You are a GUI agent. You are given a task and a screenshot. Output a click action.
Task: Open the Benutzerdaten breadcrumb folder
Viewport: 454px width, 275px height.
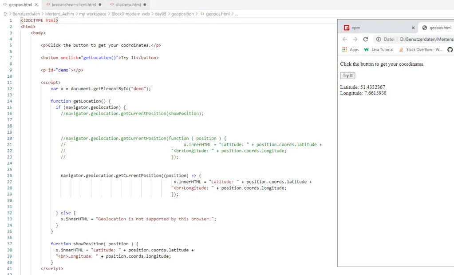[x=26, y=14]
